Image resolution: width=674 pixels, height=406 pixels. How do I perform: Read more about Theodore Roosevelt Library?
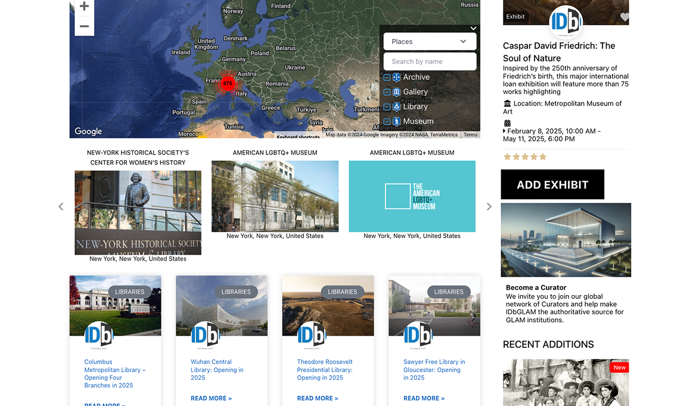click(318, 398)
